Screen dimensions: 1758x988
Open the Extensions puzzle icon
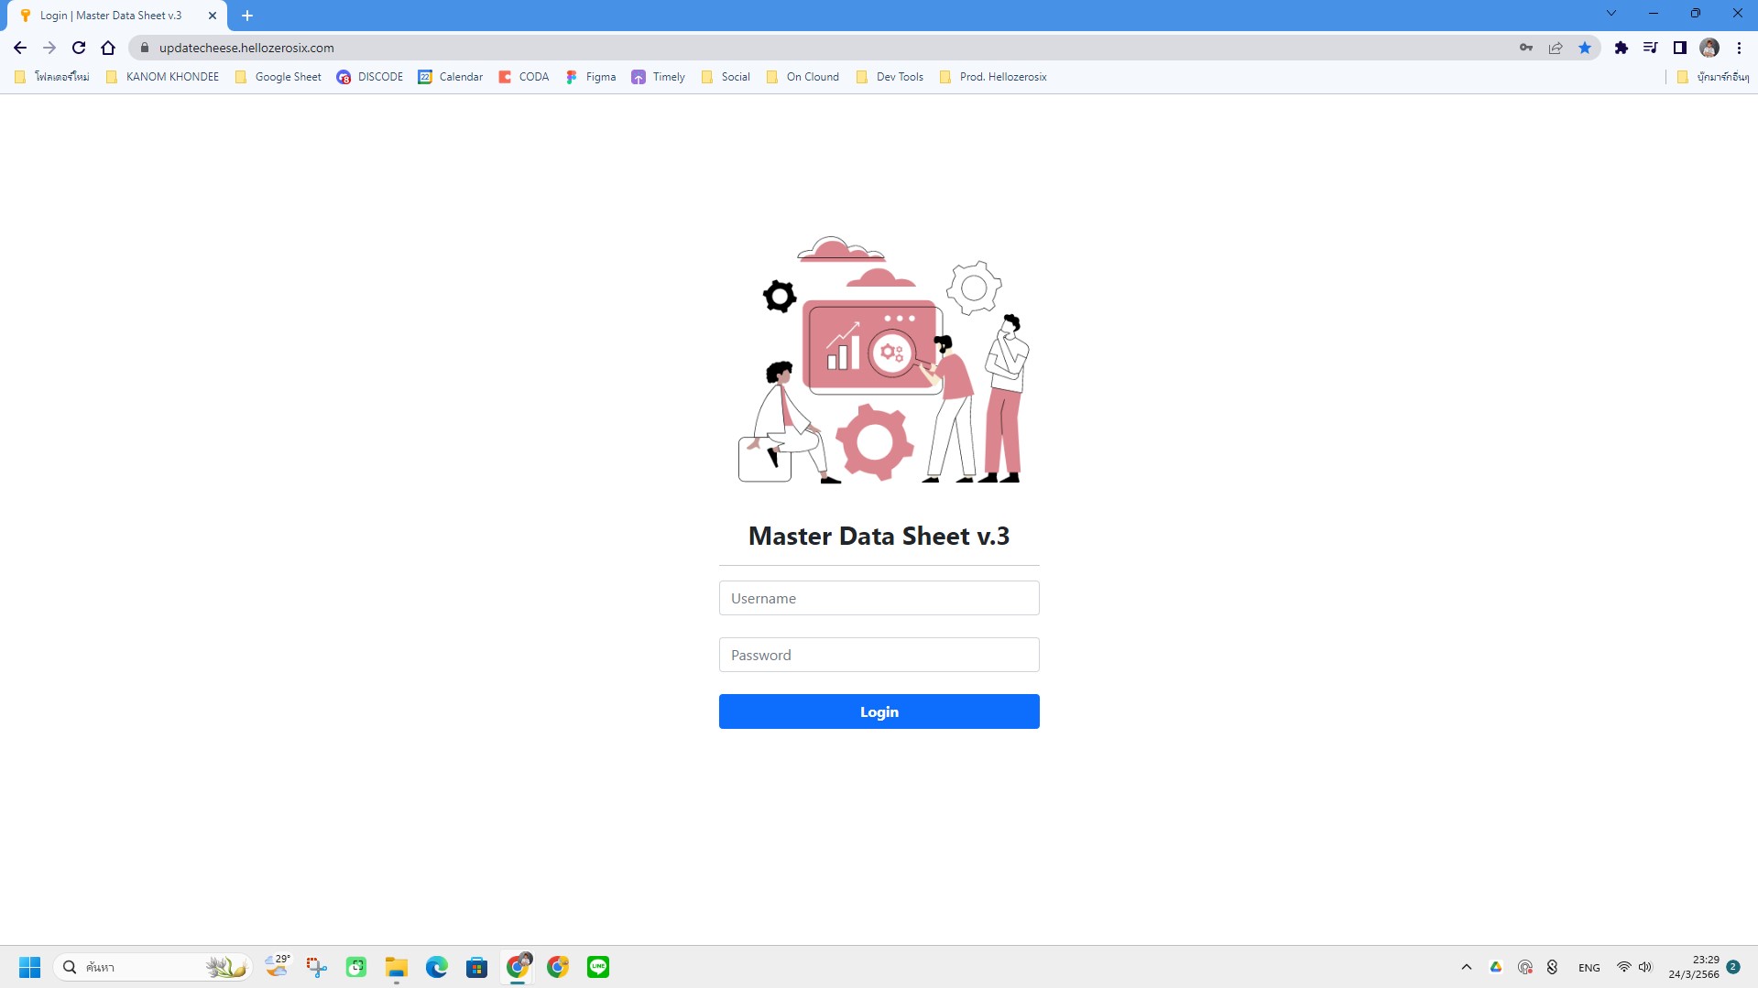tap(1622, 48)
